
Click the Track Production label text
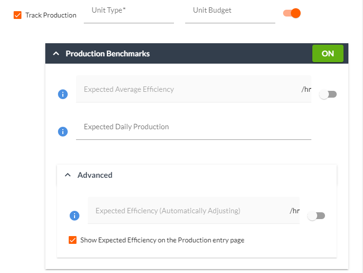pos(51,15)
